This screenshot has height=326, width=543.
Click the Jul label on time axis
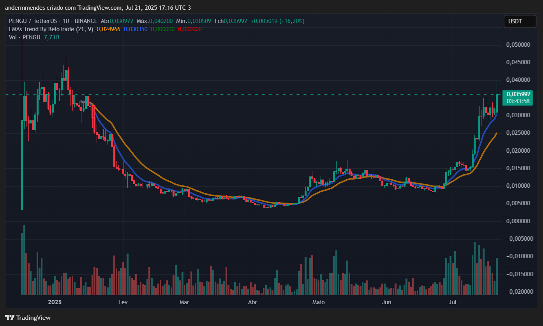pos(453,302)
